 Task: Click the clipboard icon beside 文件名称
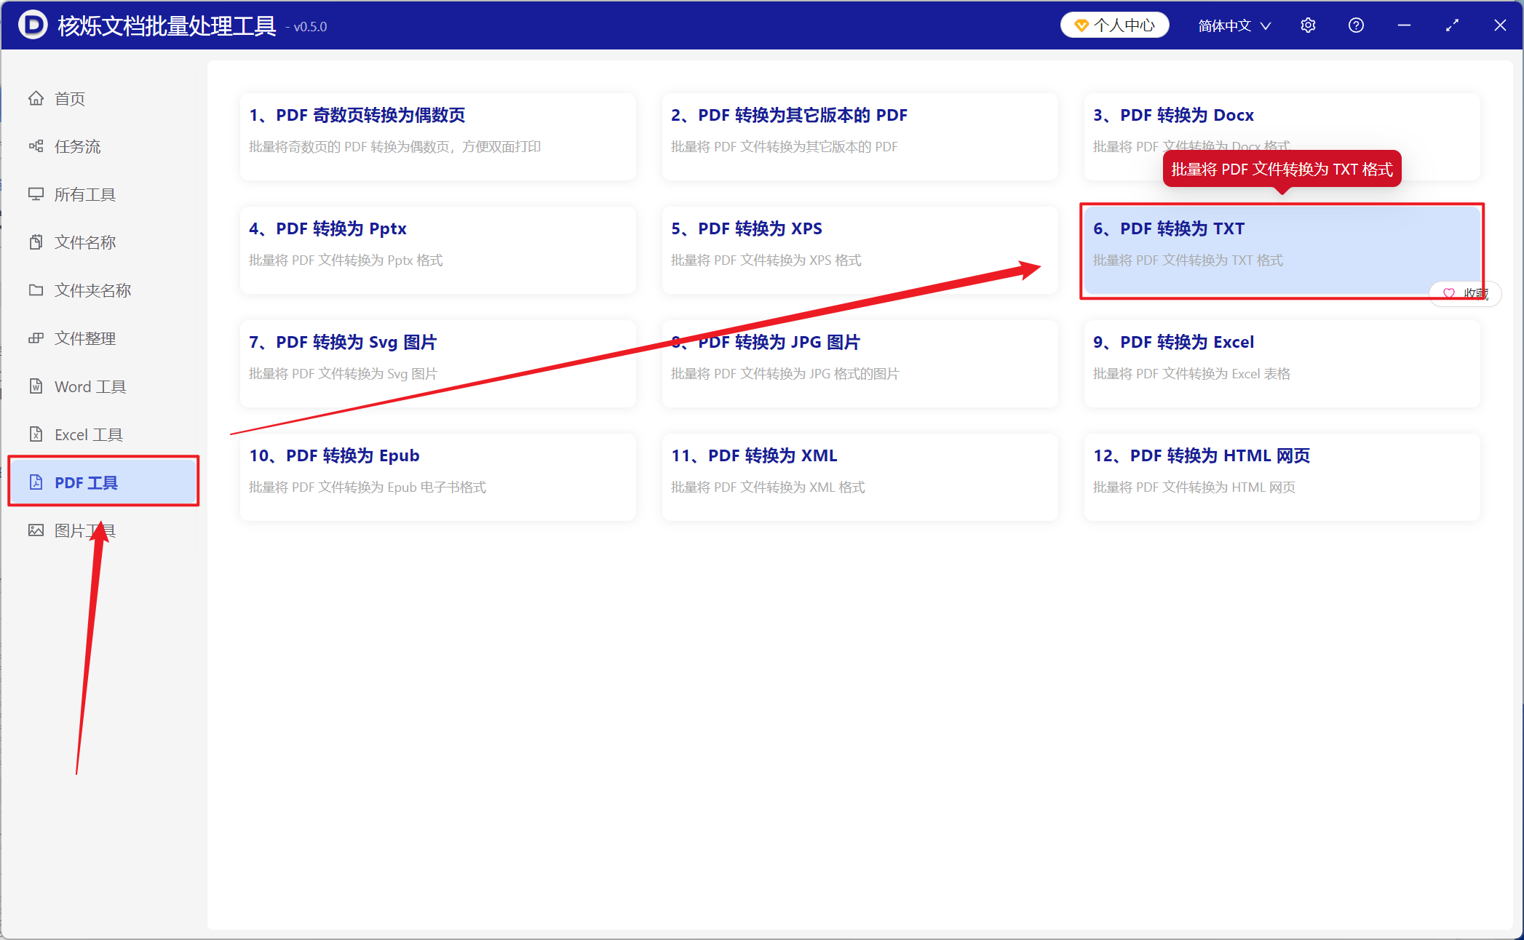36,242
